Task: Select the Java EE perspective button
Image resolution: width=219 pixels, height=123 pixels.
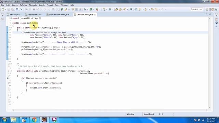Action: [212, 10]
